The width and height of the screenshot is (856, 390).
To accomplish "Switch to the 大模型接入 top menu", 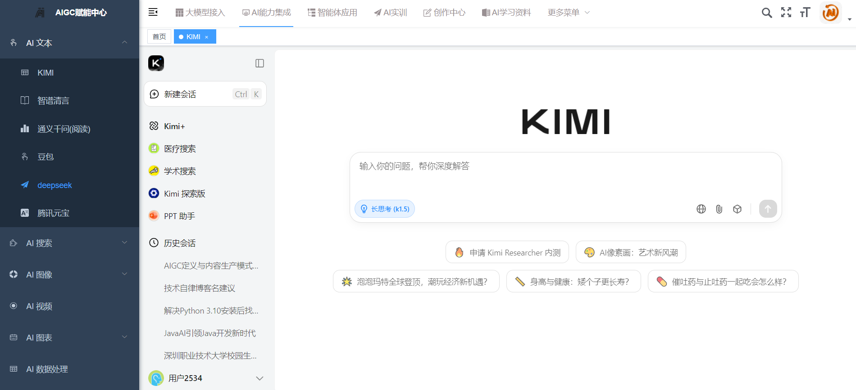I will 200,13.
